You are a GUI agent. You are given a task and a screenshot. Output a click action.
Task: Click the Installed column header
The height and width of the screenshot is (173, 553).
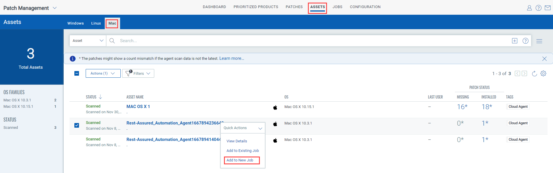489,97
